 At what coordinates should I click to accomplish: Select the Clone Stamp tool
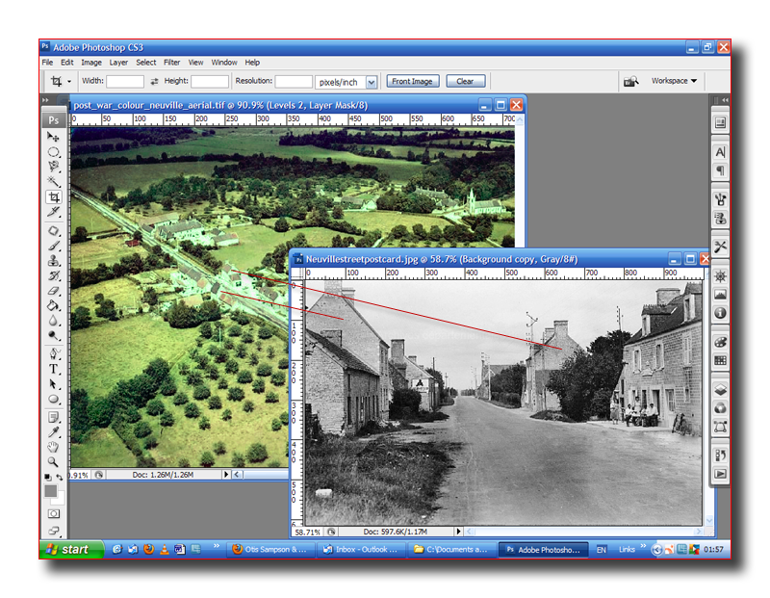[53, 261]
